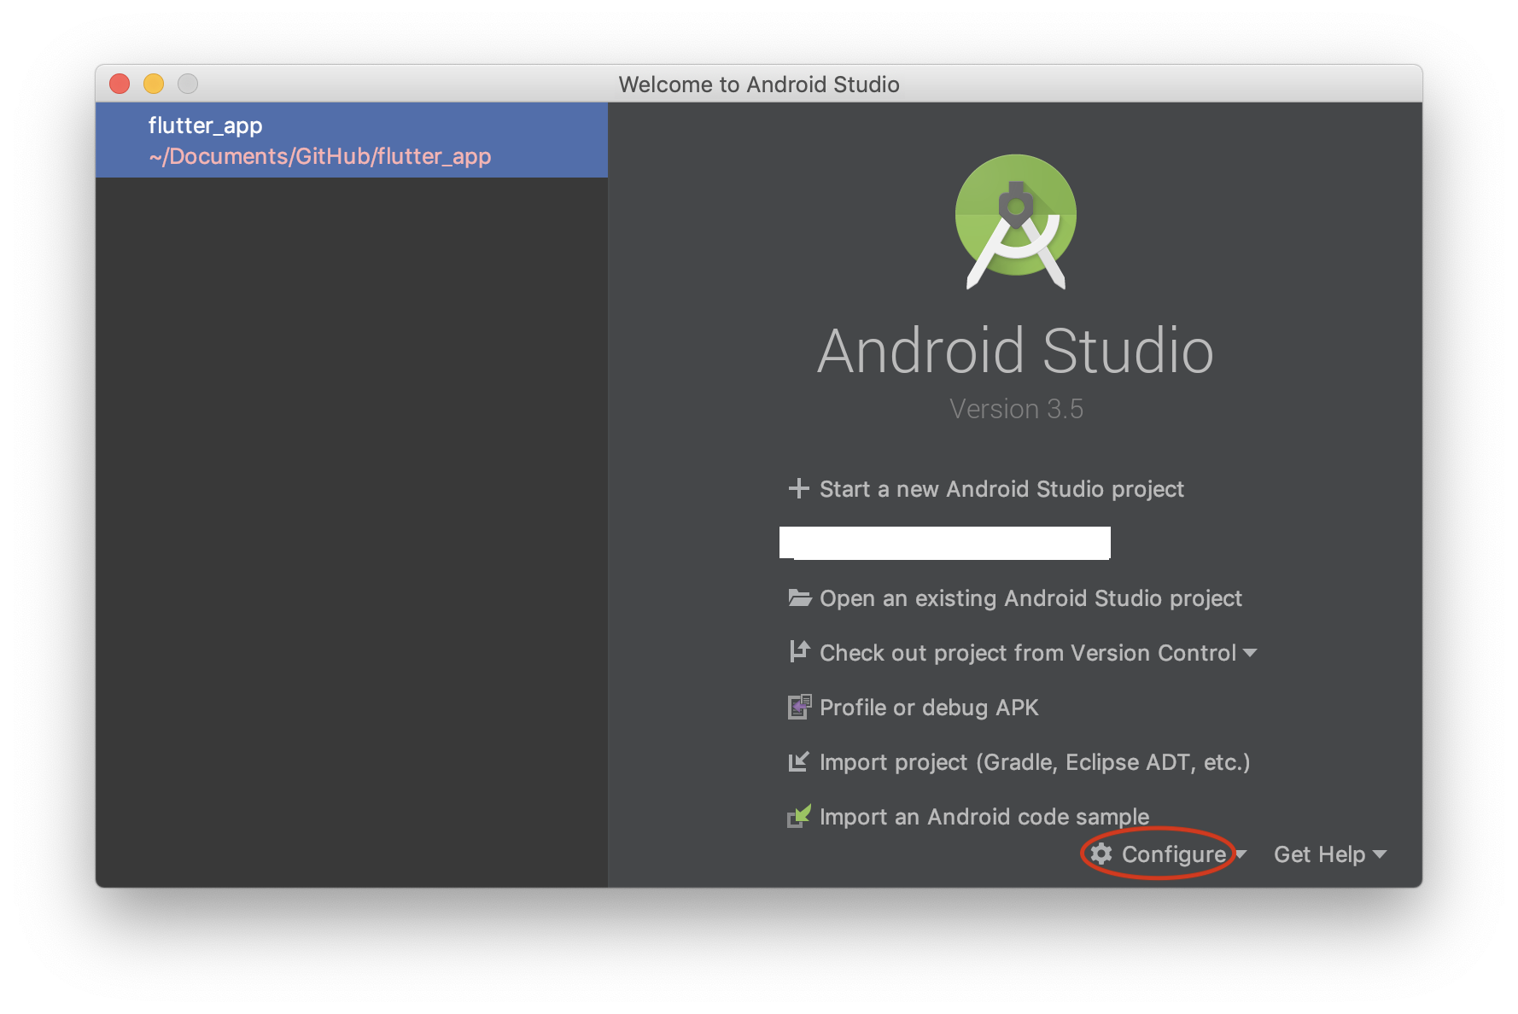This screenshot has width=1518, height=1014.
Task: Click the Import project arrow icon
Action: pos(798,761)
